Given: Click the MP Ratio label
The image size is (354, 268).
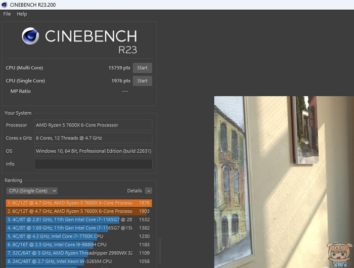Looking at the screenshot, I should pos(21,91).
